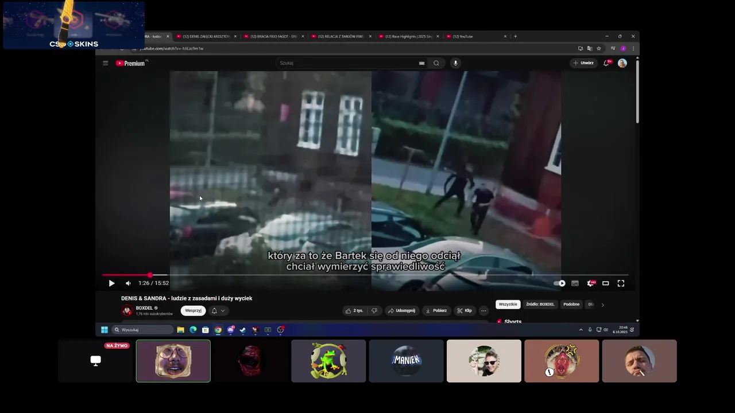
Task: Switch to theater mode
Action: pos(605,283)
